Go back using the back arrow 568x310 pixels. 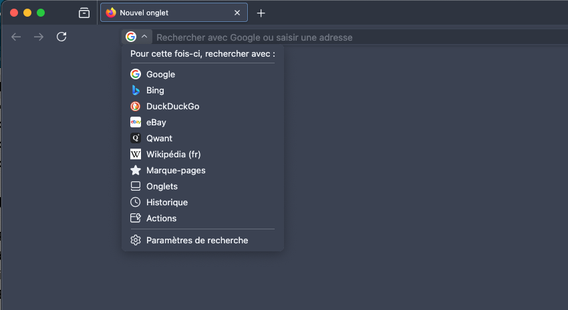point(16,37)
